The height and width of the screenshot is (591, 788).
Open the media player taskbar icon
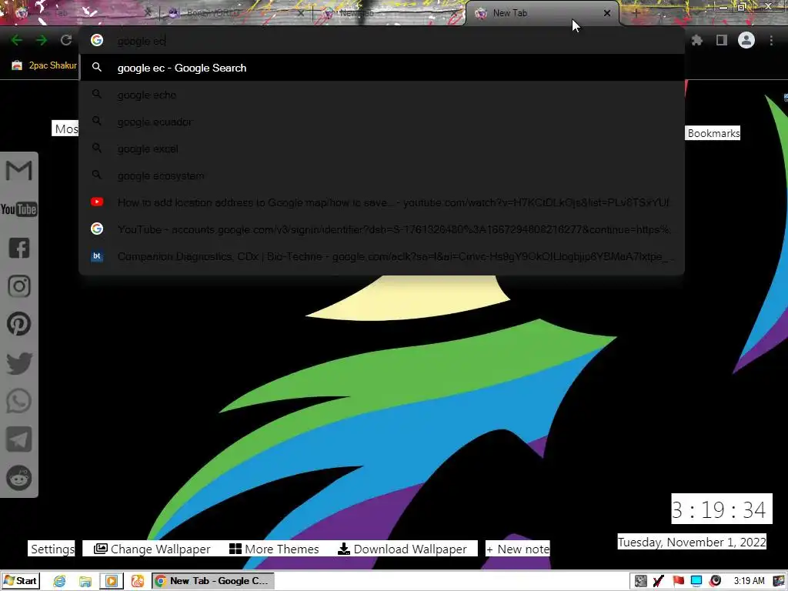(111, 581)
